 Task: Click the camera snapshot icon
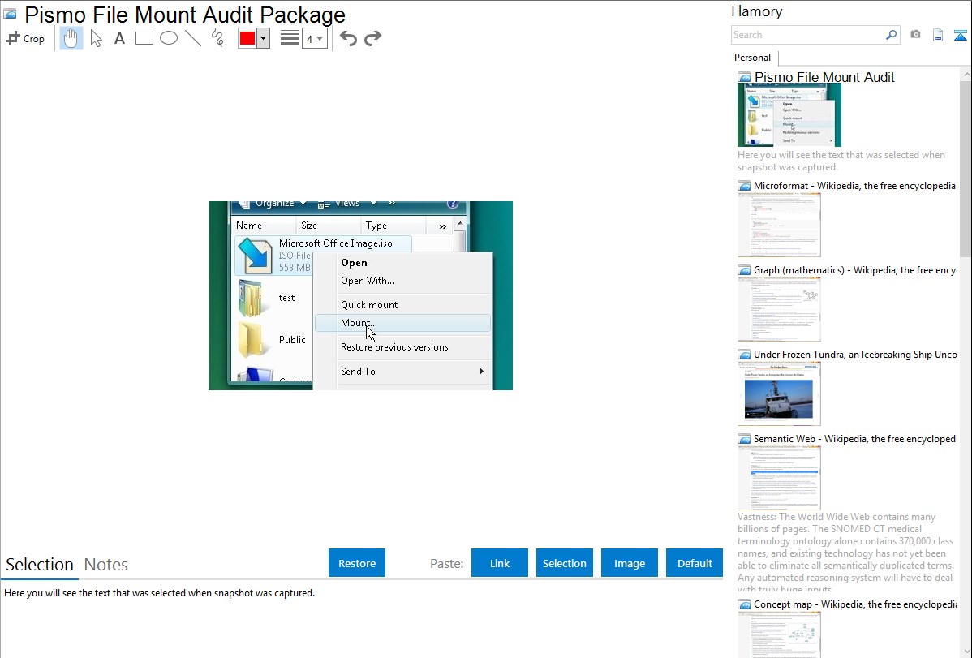(x=915, y=35)
